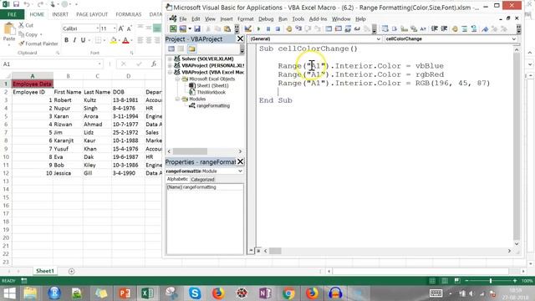The height and width of the screenshot is (301, 535).
Task: Add a new sheet with the plus button
Action: 71,271
